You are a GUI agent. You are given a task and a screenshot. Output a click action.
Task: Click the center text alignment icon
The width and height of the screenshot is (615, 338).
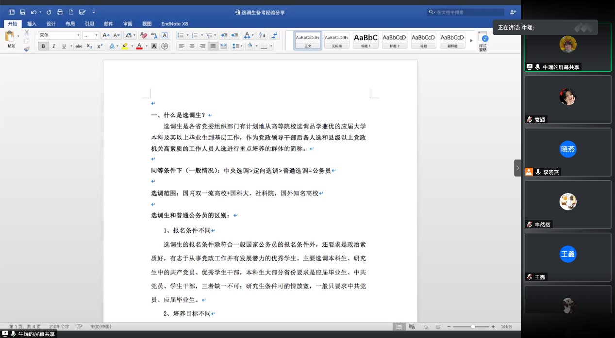click(192, 46)
